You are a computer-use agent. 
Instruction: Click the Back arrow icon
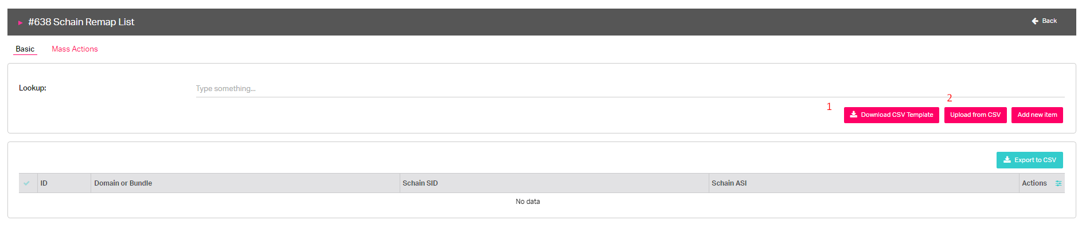pos(1035,21)
